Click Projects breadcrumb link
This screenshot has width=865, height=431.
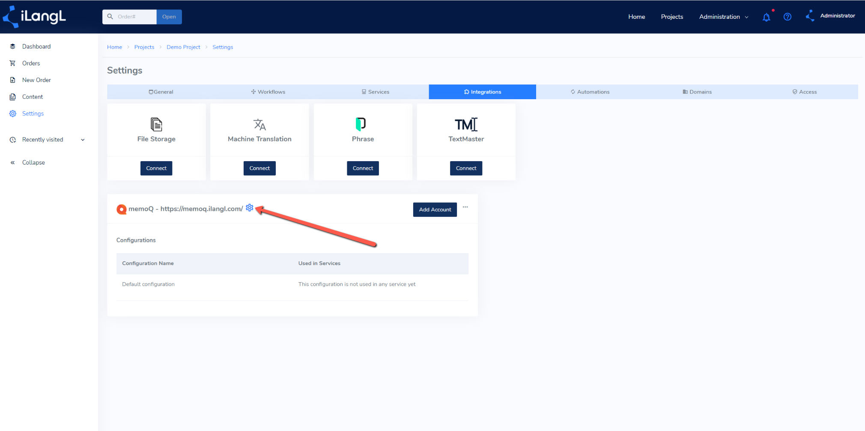[x=144, y=47]
